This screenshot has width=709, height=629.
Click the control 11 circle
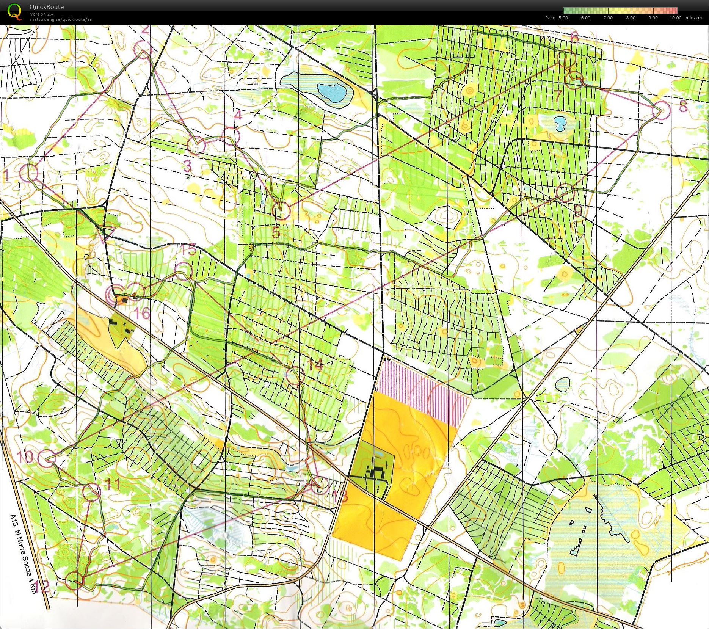tap(92, 492)
